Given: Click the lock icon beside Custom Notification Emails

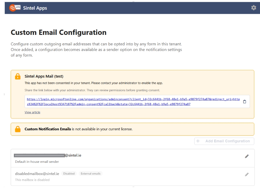Looking at the screenshot, I should (x=18, y=129).
